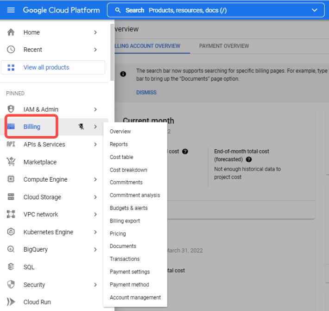Click help icon beside forecasted cost
329x311 pixels.
click(x=249, y=159)
